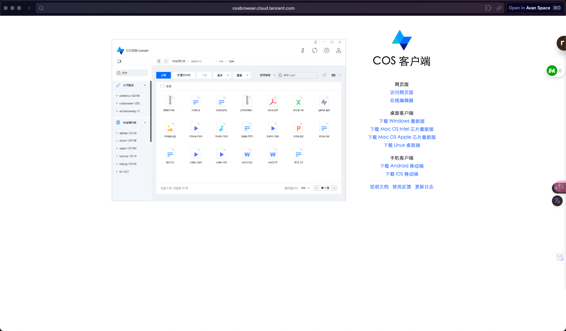Screen dimensions: 566x331
Task: Click user account icon in COSBrowser preview
Action: point(339,51)
